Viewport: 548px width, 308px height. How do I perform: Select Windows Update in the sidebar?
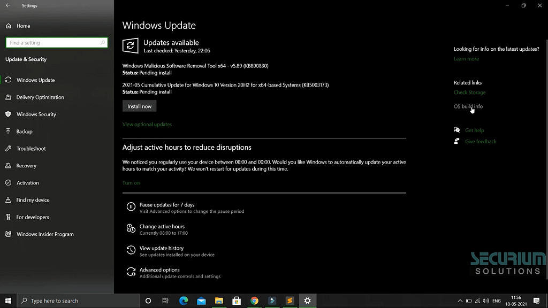point(36,80)
